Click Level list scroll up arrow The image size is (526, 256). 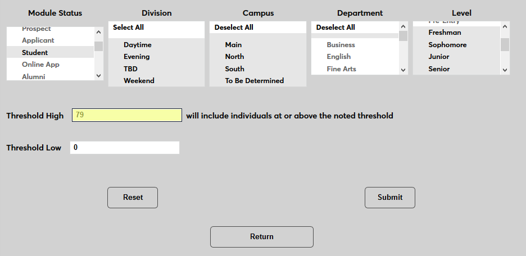coord(505,26)
